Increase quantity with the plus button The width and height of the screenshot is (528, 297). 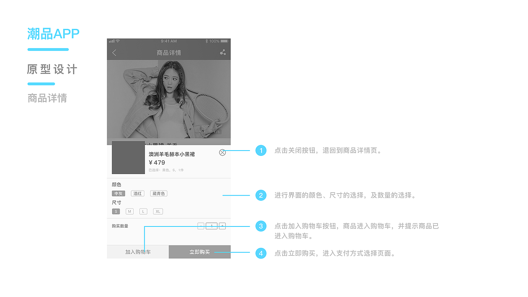pos(223,226)
